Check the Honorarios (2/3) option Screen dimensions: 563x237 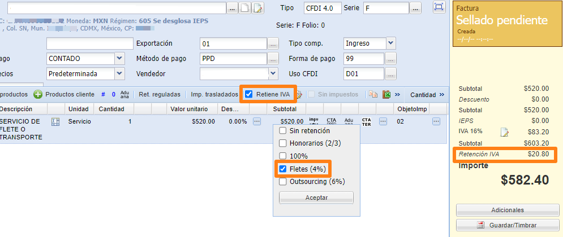click(283, 143)
